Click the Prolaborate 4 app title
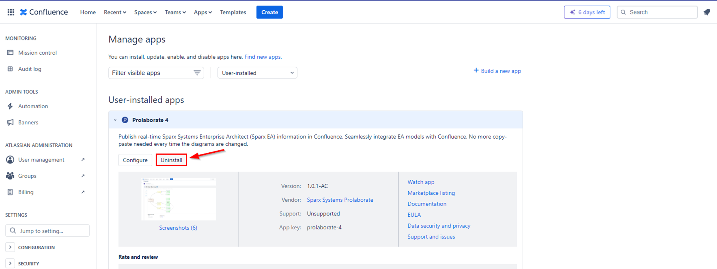This screenshot has height=269, width=717. coord(150,120)
